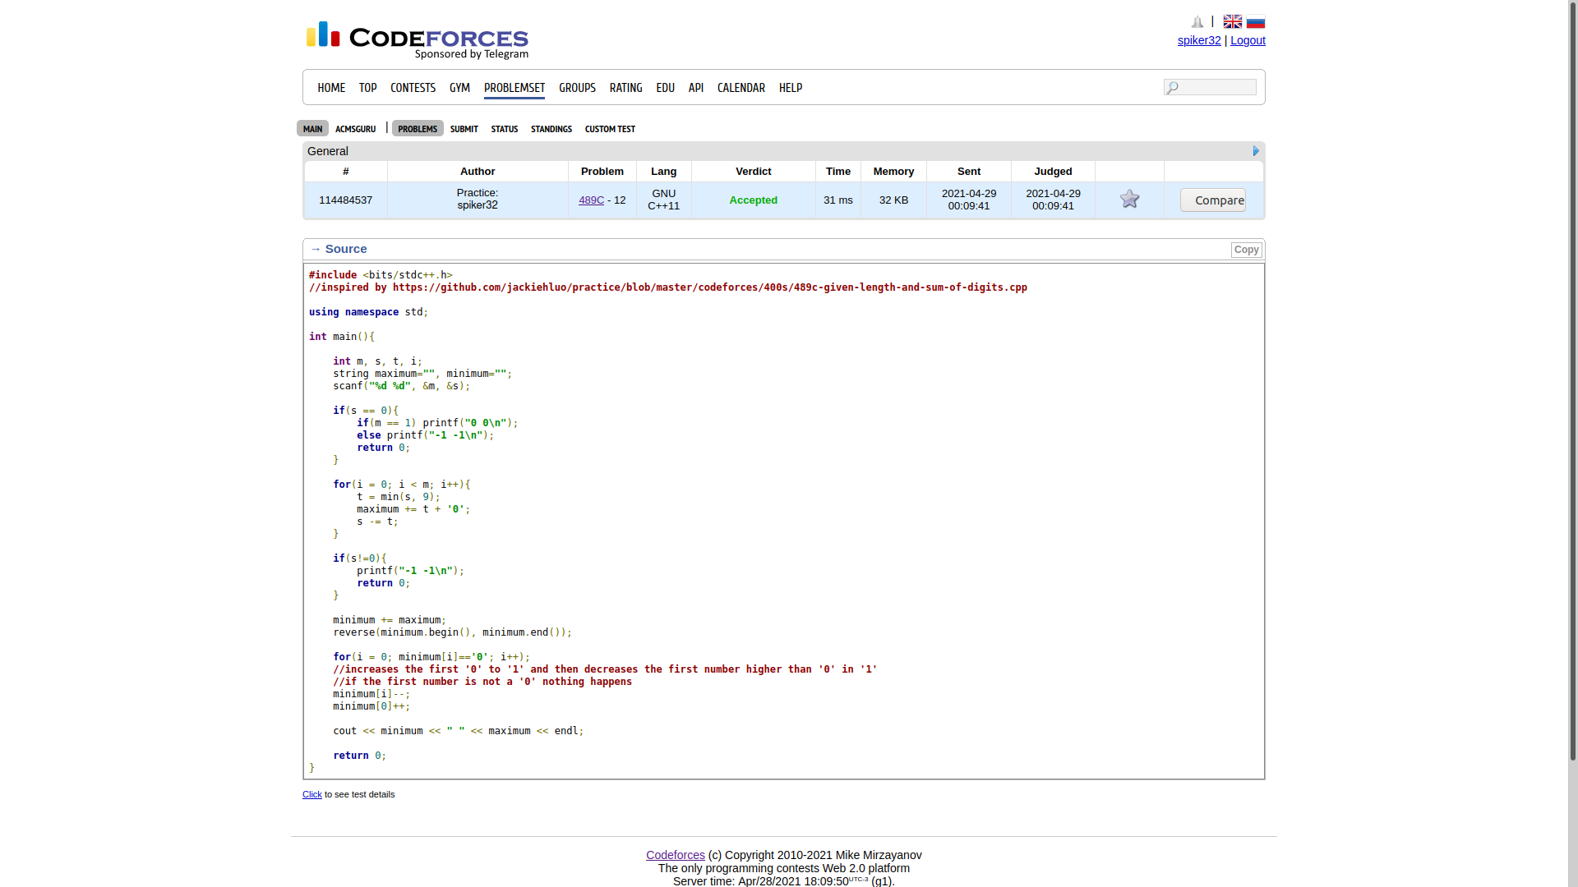Open problem 489C link

(x=591, y=200)
